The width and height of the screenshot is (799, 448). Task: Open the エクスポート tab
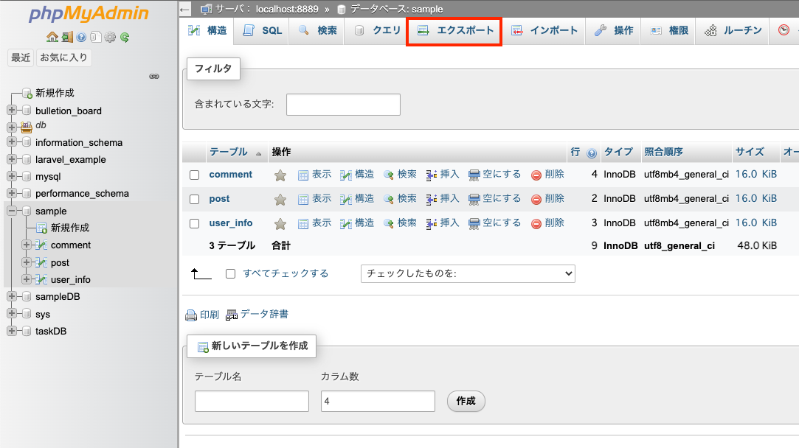454,30
